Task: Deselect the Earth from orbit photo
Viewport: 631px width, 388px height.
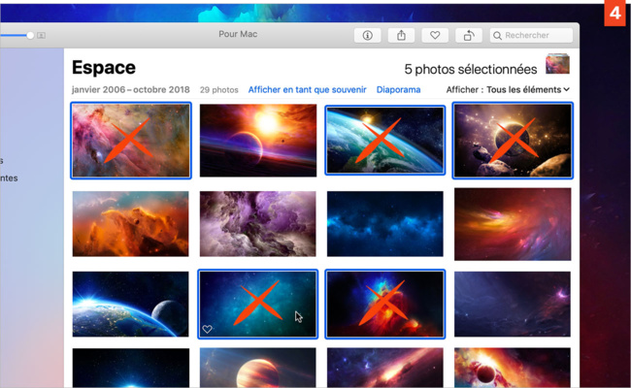Action: (384, 141)
